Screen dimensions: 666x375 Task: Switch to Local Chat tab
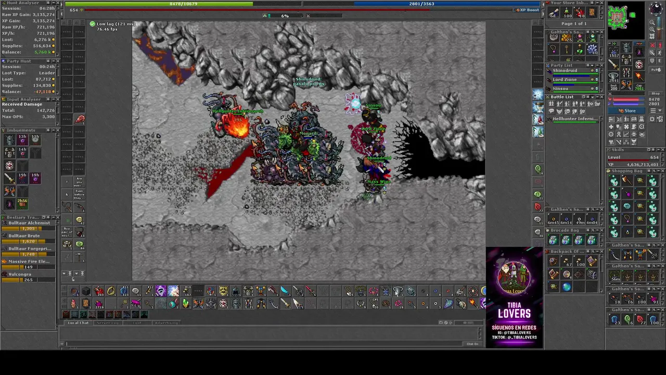pyautogui.click(x=78, y=323)
